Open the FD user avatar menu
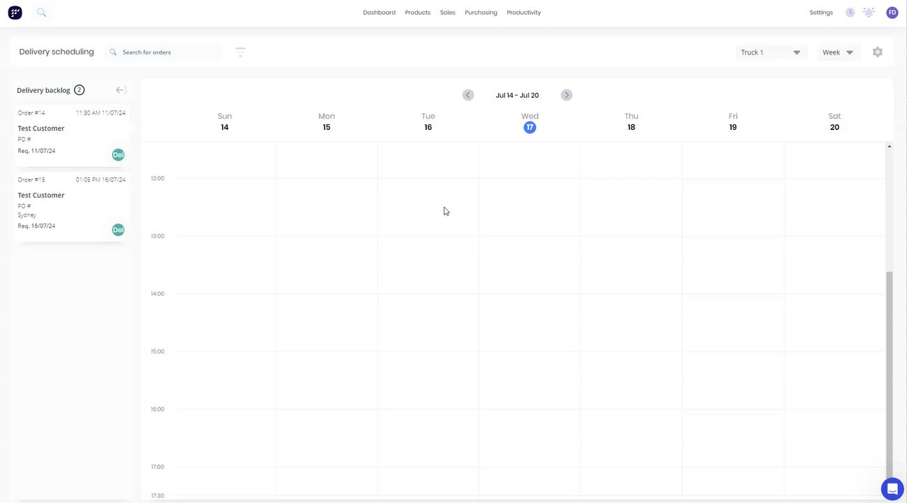This screenshot has height=503, width=907. click(x=892, y=13)
